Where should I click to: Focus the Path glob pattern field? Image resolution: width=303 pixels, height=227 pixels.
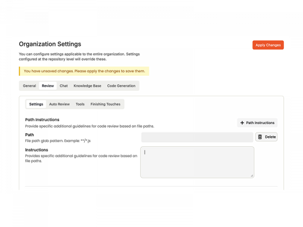(197, 137)
